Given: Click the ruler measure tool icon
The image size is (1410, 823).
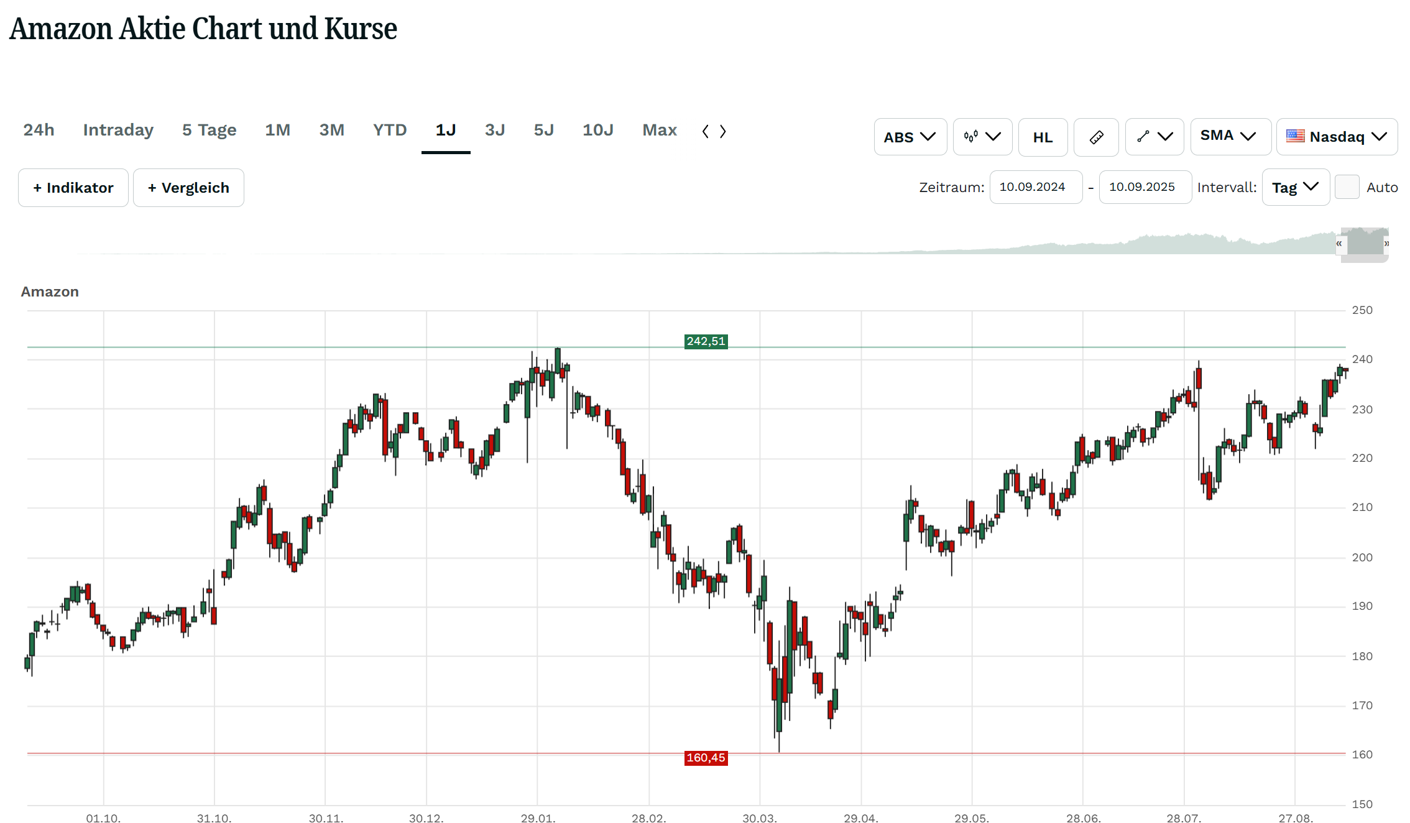Looking at the screenshot, I should pos(1096,137).
